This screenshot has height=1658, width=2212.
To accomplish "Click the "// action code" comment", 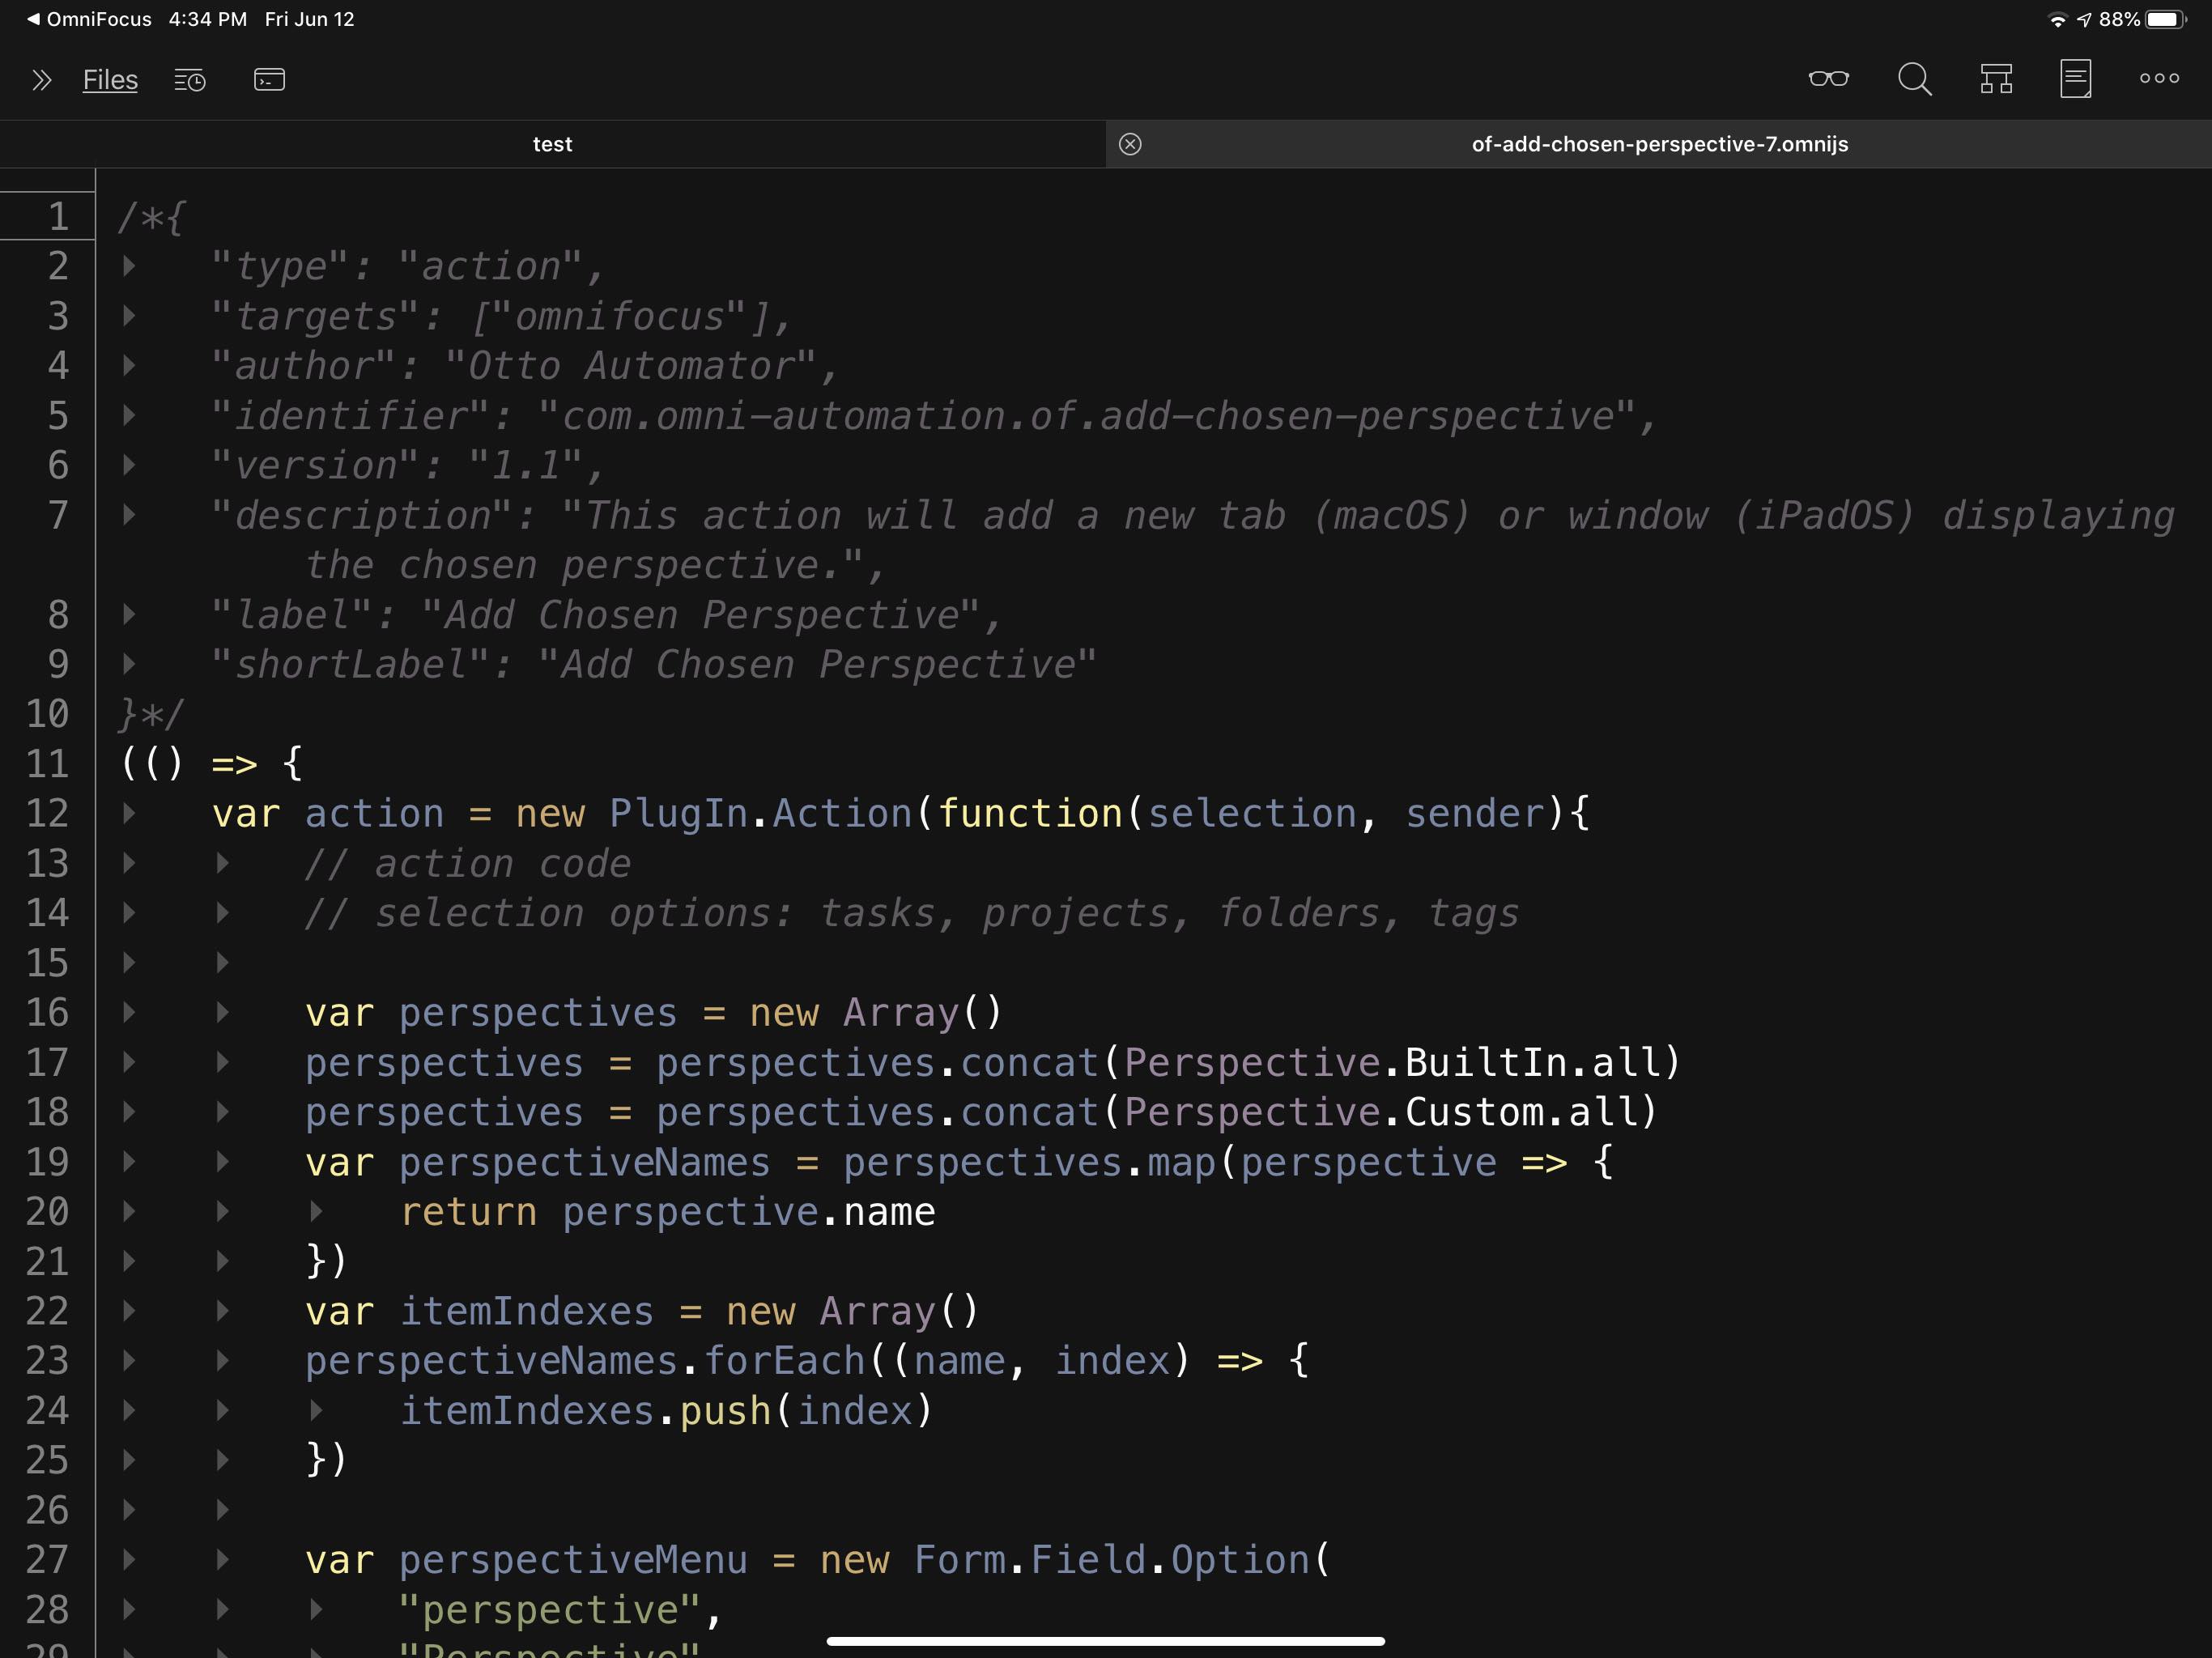I will (468, 864).
